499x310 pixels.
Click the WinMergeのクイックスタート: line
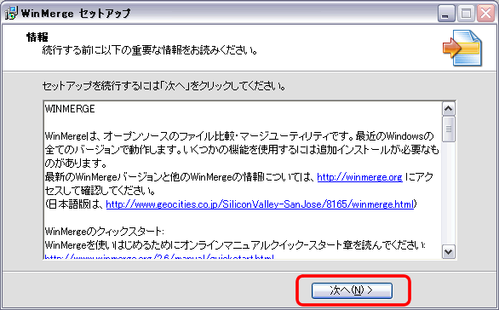coord(105,231)
